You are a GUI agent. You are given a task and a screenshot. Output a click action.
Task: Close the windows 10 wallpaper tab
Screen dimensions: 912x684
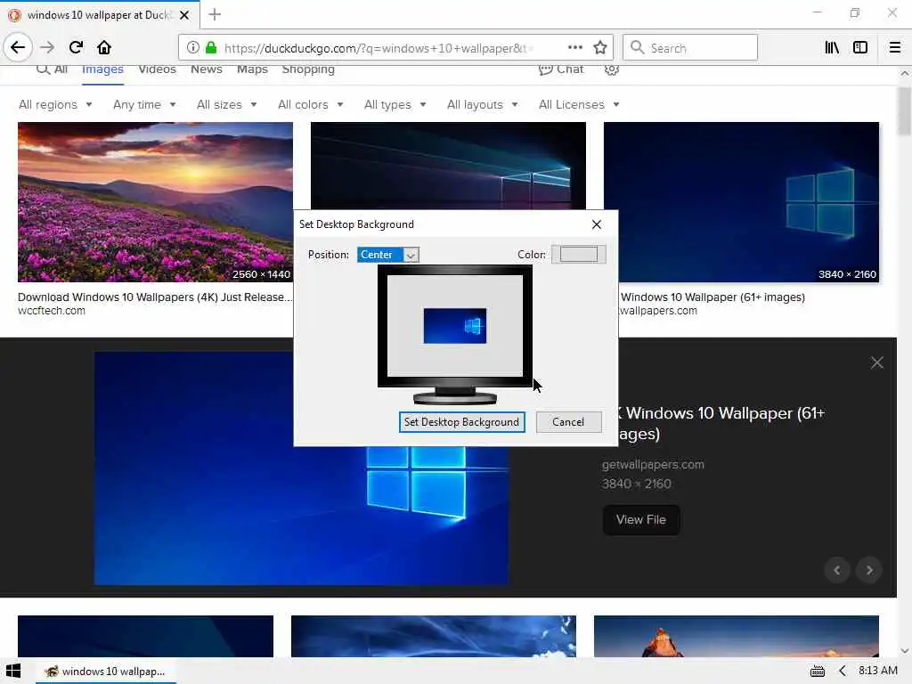(x=184, y=15)
